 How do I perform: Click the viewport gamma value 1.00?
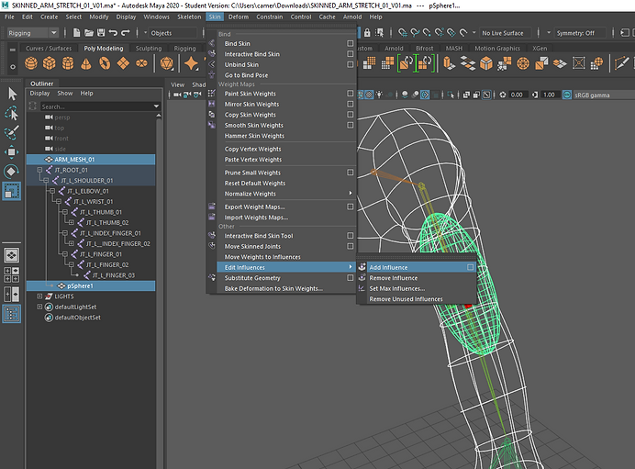click(549, 95)
